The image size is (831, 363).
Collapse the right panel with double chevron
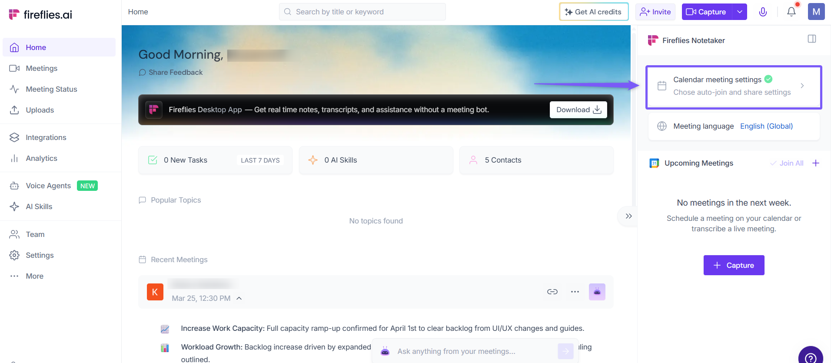point(628,216)
